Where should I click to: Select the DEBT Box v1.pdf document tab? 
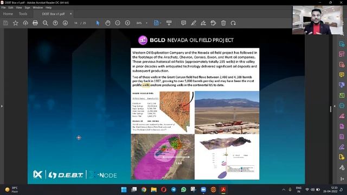[x=53, y=14]
